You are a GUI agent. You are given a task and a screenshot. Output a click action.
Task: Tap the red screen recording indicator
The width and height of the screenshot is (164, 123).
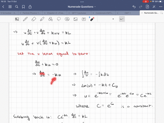pyautogui.click(x=146, y=1)
